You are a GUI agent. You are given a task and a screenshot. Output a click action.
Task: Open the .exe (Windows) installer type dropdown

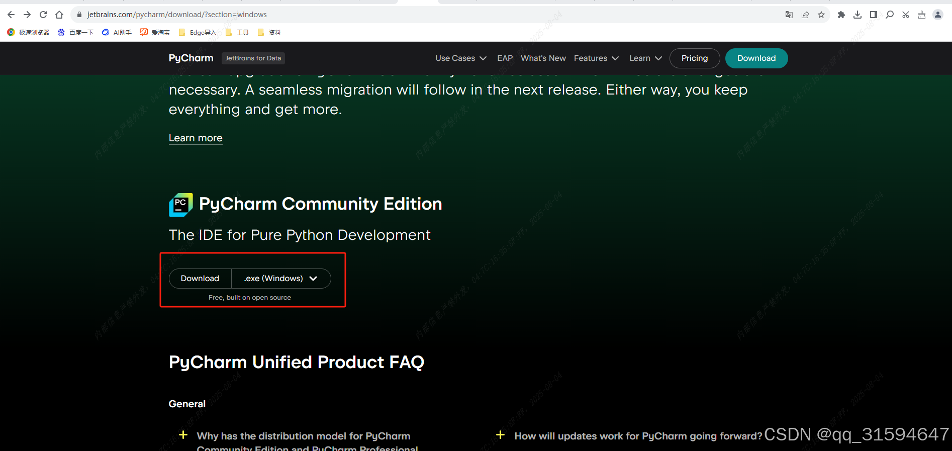point(281,279)
